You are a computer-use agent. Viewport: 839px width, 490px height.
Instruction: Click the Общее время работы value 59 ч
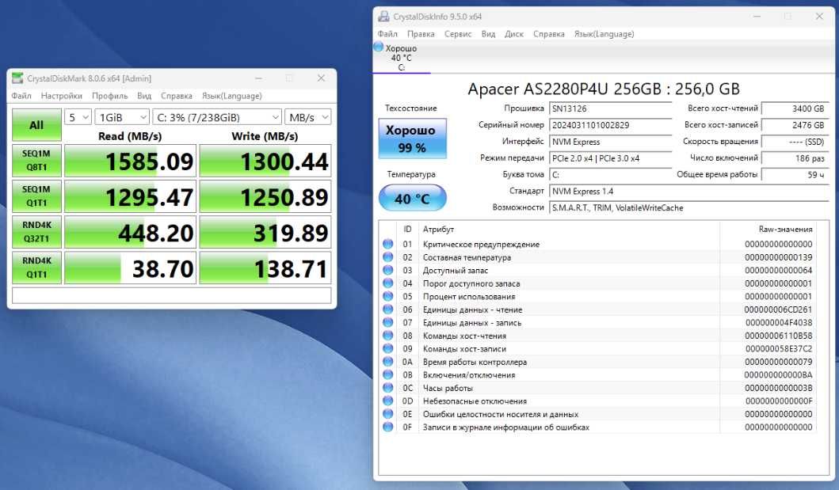click(x=795, y=175)
